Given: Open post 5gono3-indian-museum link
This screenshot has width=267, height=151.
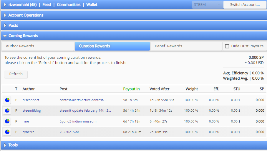Looking at the screenshot, I should pos(78,121).
